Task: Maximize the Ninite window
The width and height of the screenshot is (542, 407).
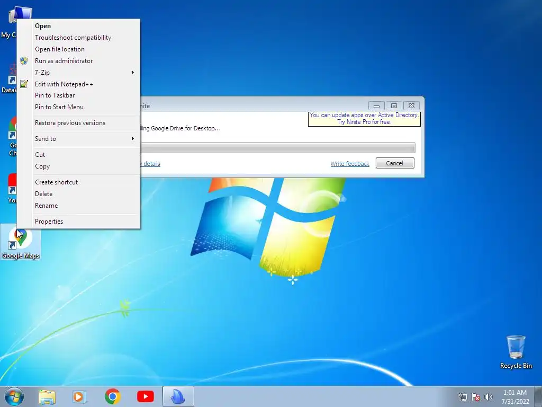Action: click(x=394, y=105)
